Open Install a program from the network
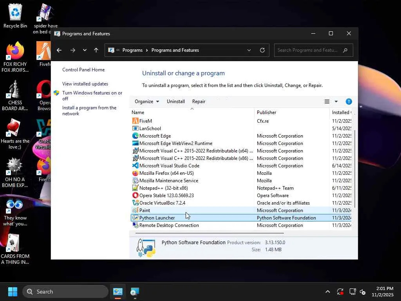401x301 pixels. [89, 111]
